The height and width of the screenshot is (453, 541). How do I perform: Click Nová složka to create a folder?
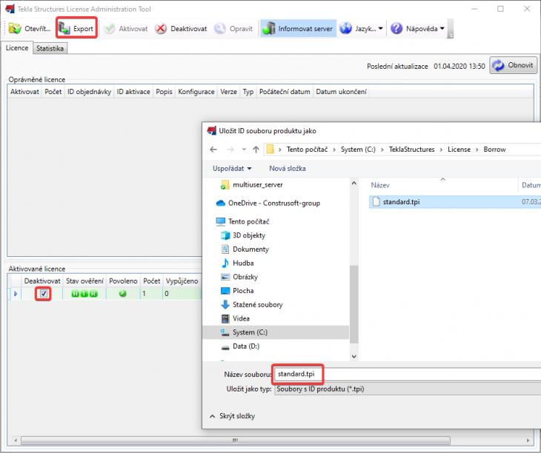click(x=288, y=169)
